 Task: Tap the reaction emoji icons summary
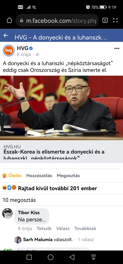click(x=9, y=188)
